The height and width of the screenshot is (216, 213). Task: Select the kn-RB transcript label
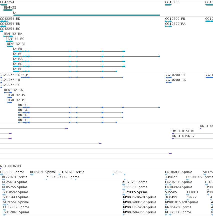18,49
